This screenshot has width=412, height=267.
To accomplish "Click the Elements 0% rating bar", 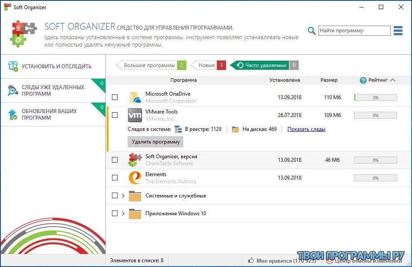I will 375,178.
